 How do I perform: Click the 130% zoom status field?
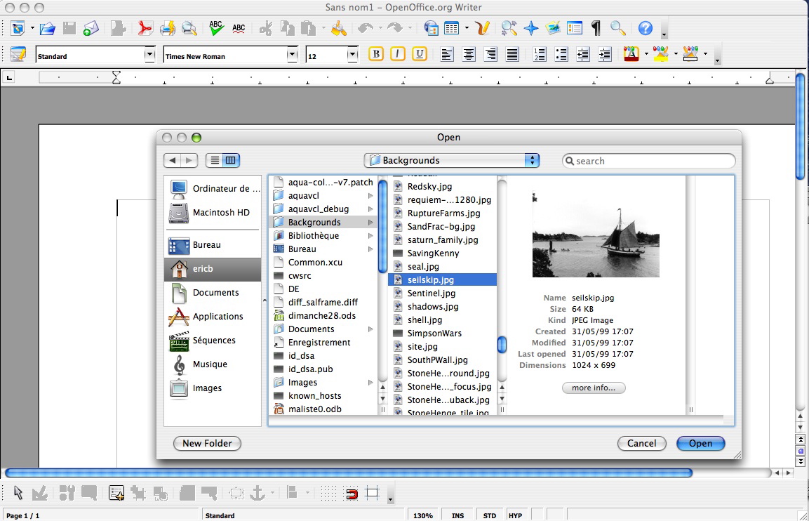click(423, 515)
